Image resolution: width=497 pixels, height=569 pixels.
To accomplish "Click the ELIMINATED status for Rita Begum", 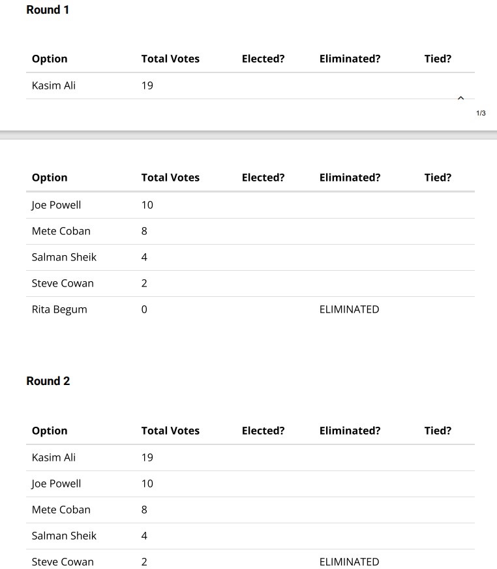I will (349, 309).
